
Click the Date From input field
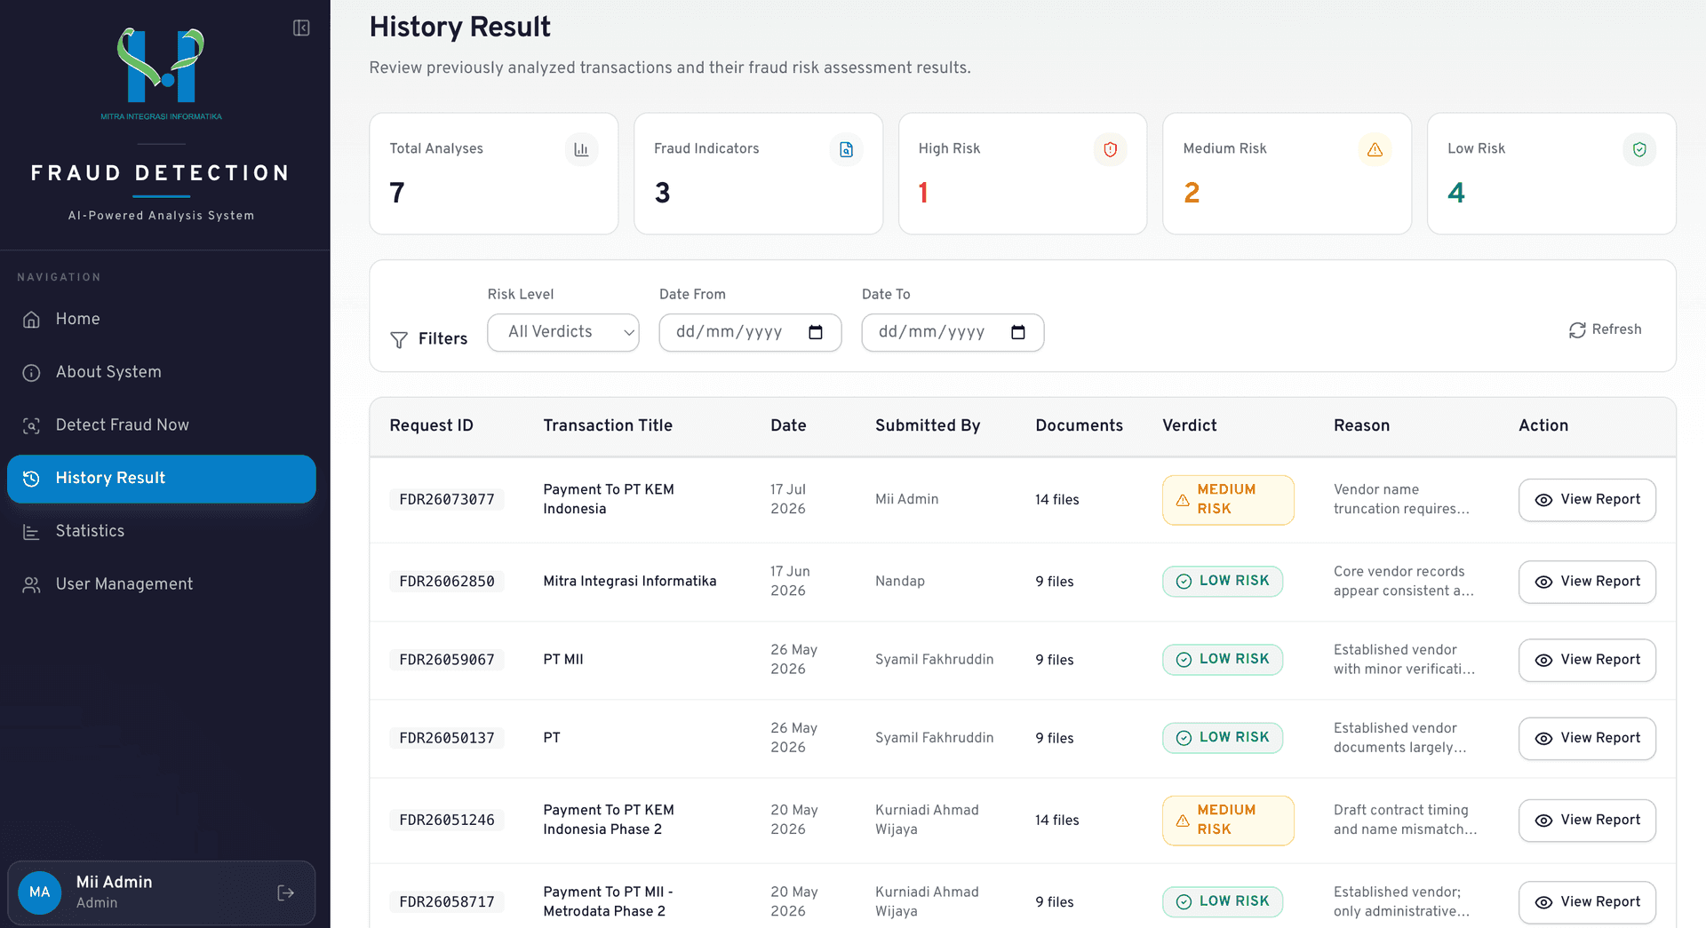point(750,332)
